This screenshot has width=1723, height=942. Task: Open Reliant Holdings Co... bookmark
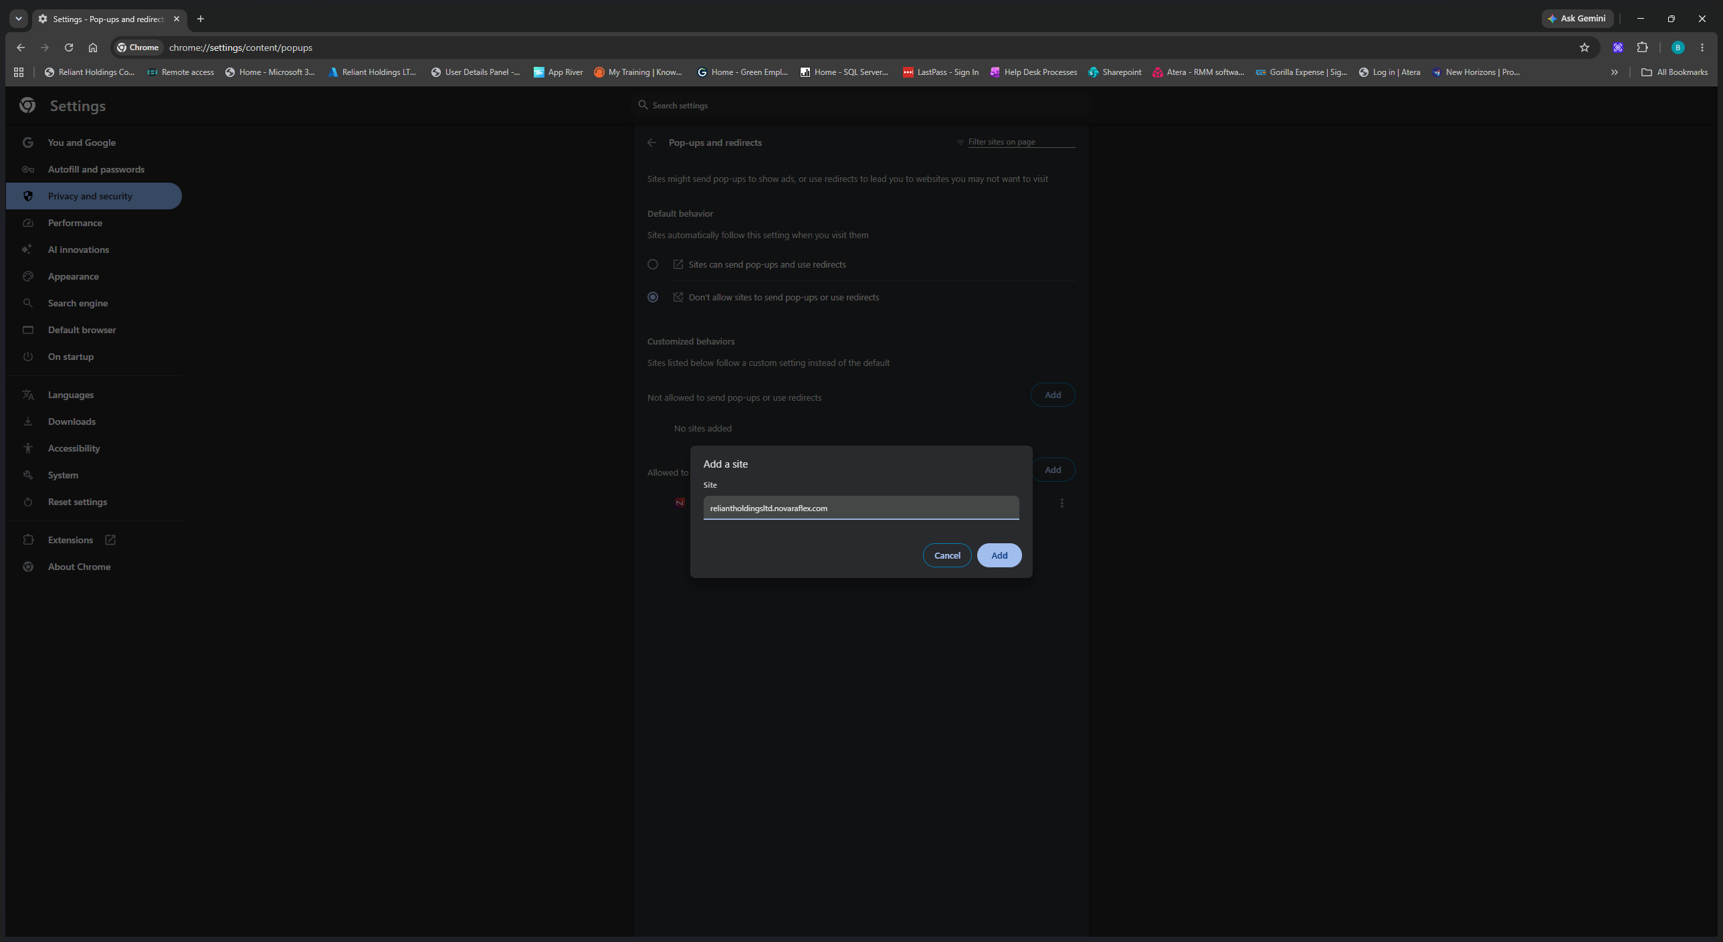click(x=90, y=72)
